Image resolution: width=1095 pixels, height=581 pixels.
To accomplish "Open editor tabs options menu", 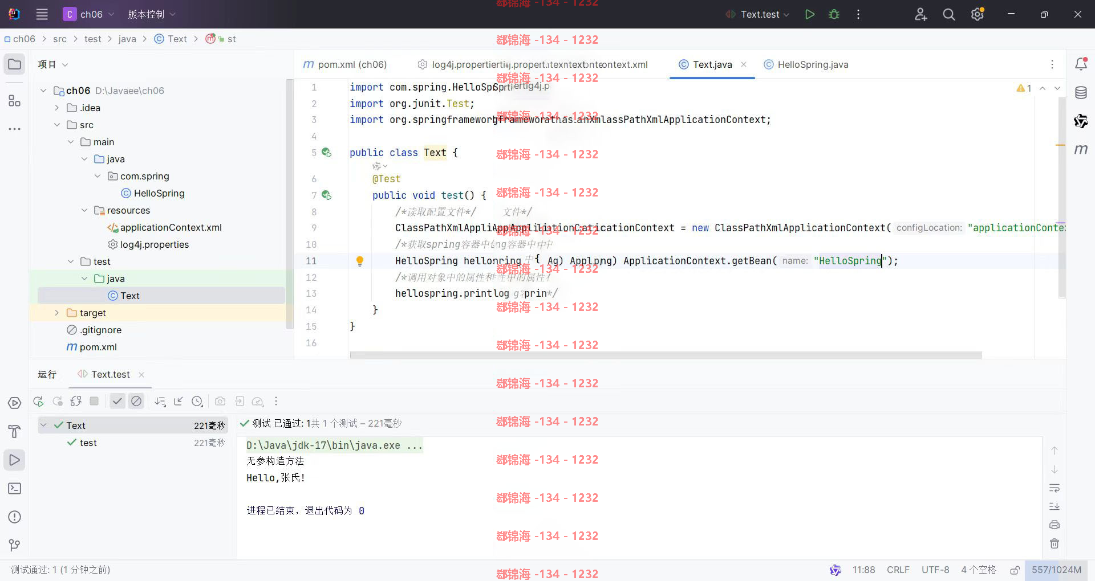I will 1052,64.
